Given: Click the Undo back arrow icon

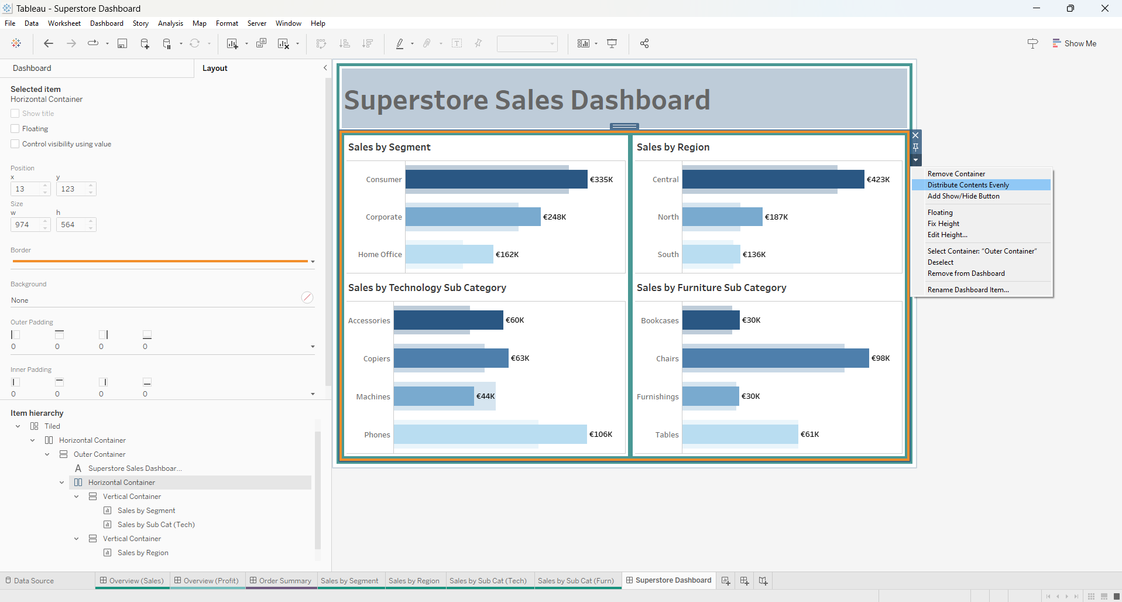Looking at the screenshot, I should [49, 43].
